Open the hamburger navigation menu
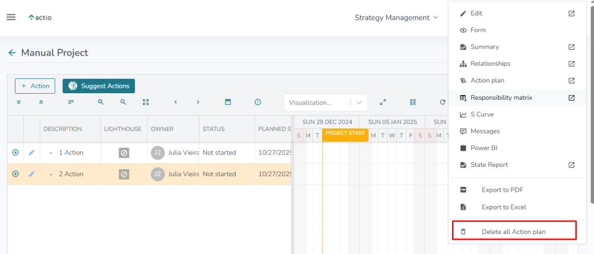Screen dimensions: 594x254 11,17
